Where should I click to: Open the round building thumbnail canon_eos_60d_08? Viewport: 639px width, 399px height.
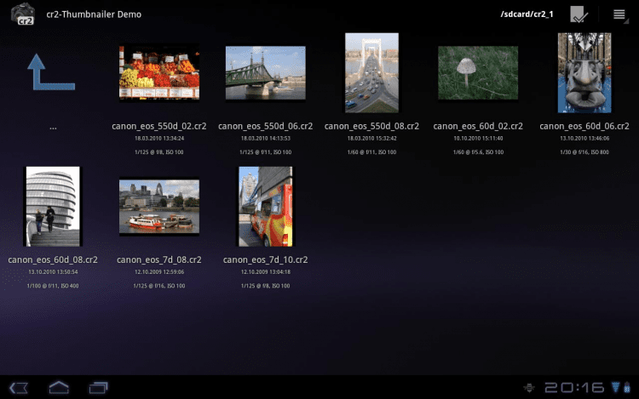tap(53, 206)
